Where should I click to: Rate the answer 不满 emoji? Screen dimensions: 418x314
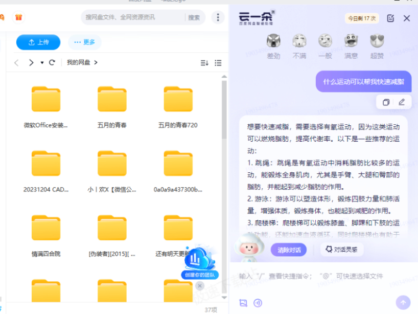coord(299,46)
